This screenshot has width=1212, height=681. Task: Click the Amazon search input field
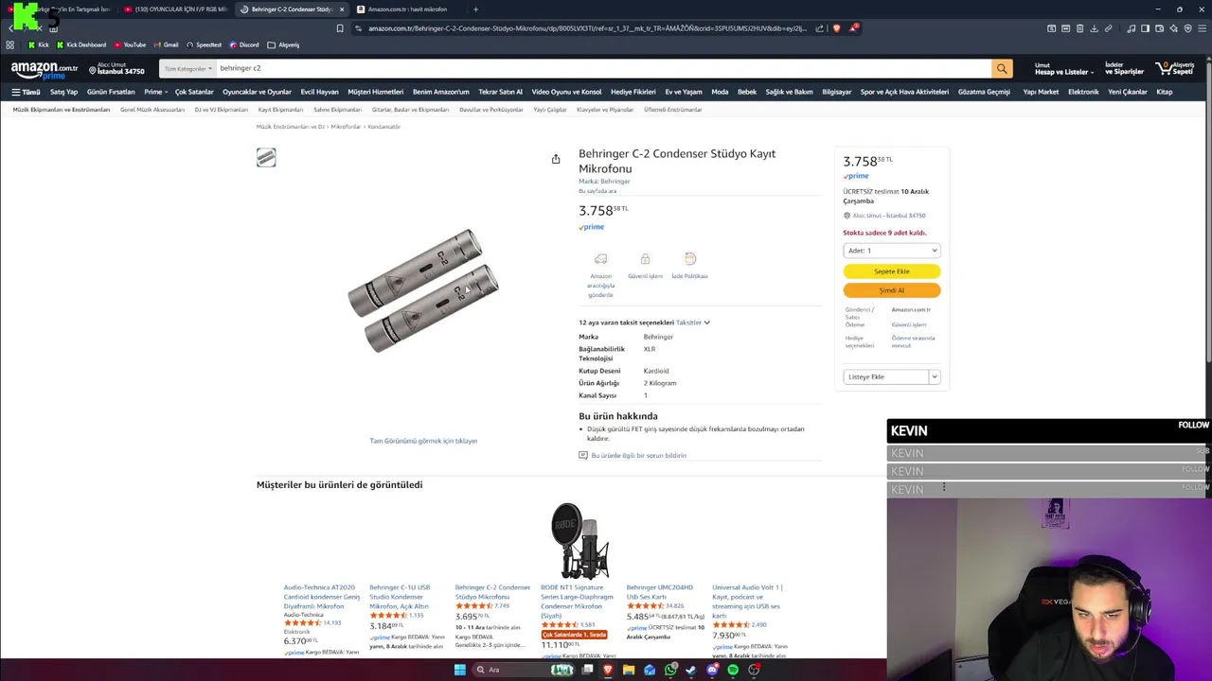[603, 68]
